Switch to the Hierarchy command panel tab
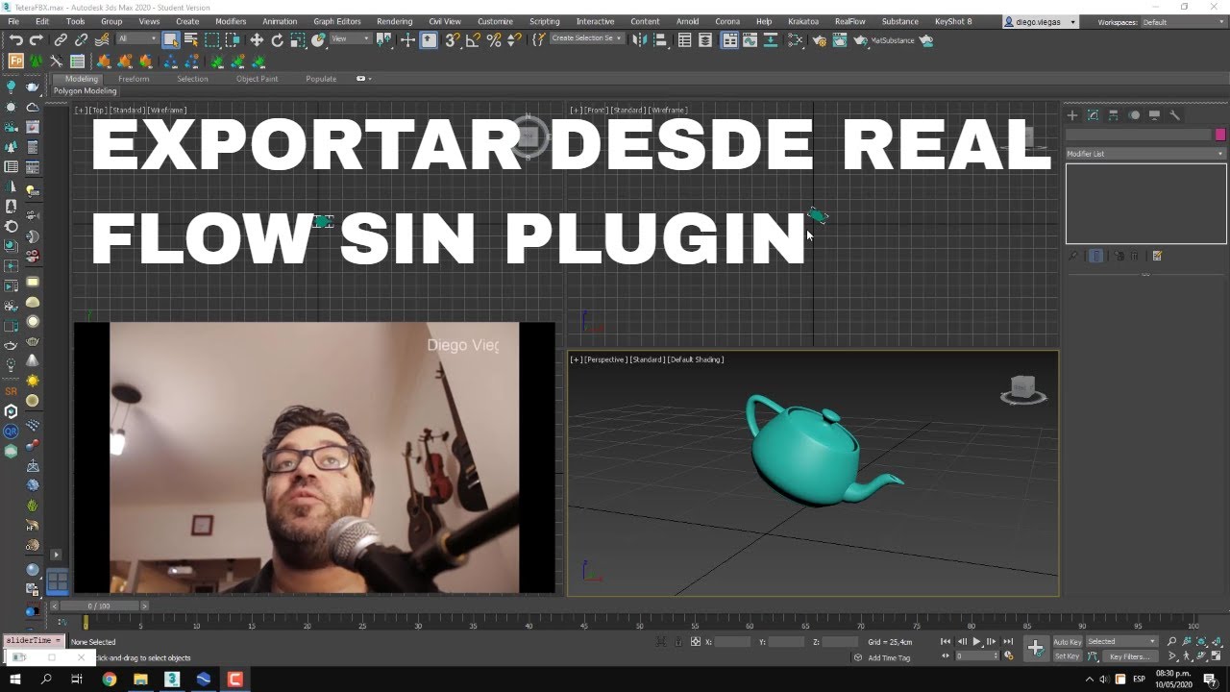Image resolution: width=1230 pixels, height=692 pixels. click(1113, 115)
